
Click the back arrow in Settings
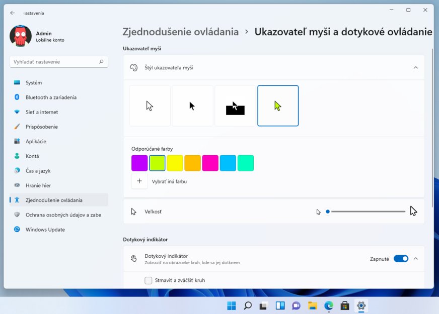[13, 13]
